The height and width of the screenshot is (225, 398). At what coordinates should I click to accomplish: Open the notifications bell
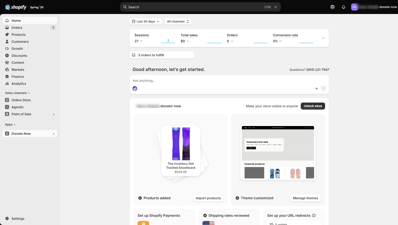click(344, 7)
